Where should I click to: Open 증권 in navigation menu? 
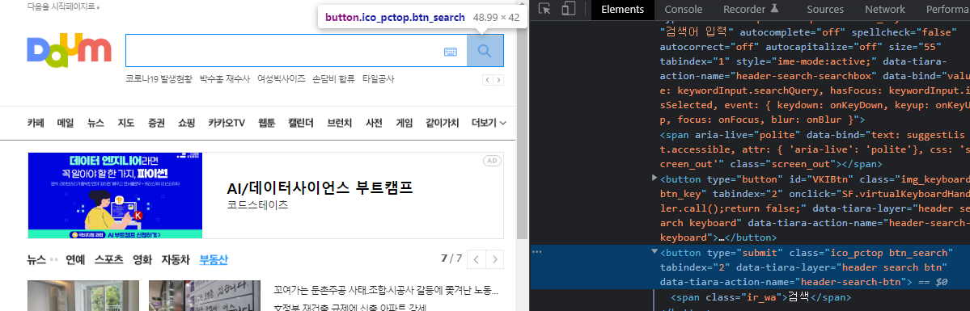[x=156, y=123]
